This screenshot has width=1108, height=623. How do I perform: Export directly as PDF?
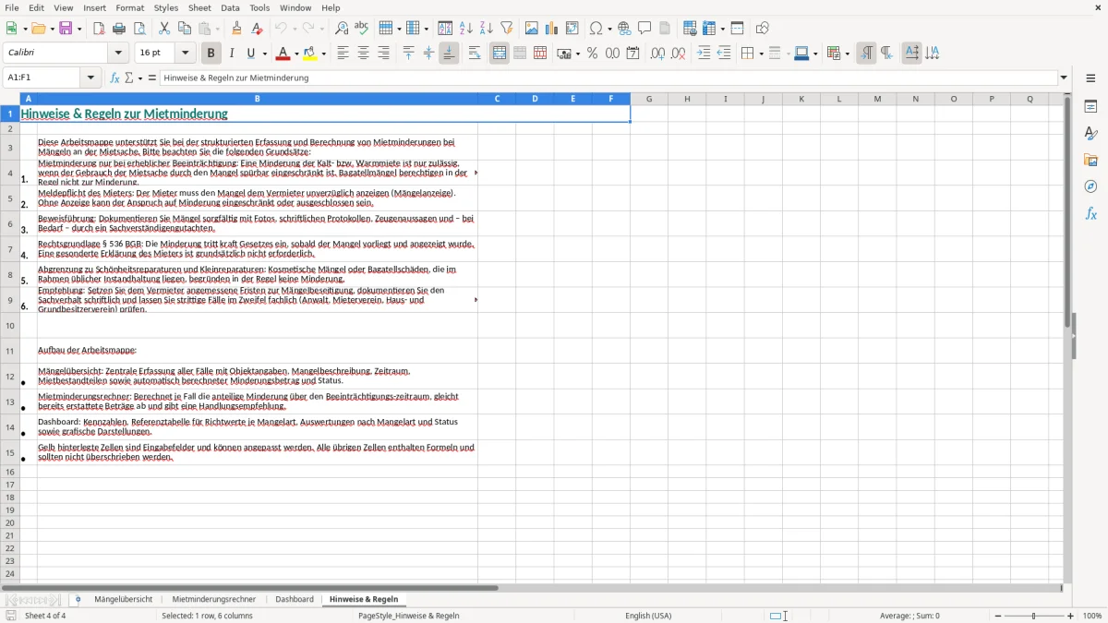click(x=99, y=29)
